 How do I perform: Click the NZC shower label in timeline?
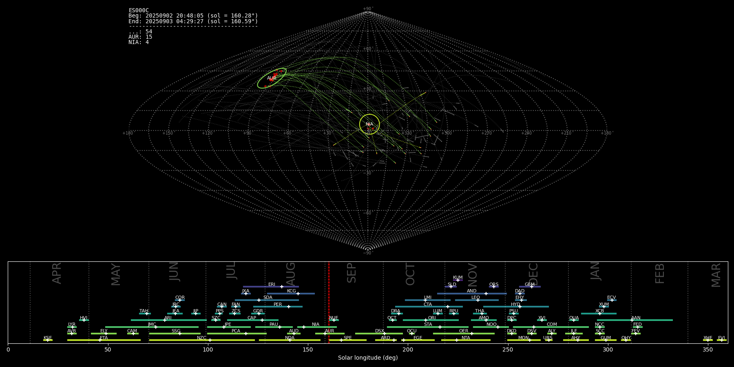pyautogui.click(x=201, y=338)
